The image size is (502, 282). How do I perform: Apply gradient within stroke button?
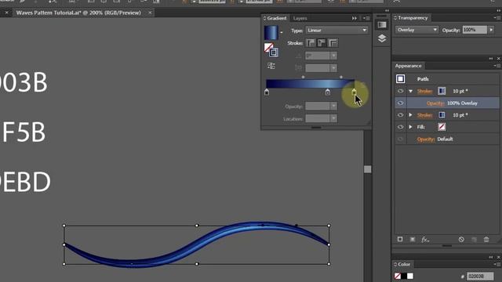coord(311,43)
